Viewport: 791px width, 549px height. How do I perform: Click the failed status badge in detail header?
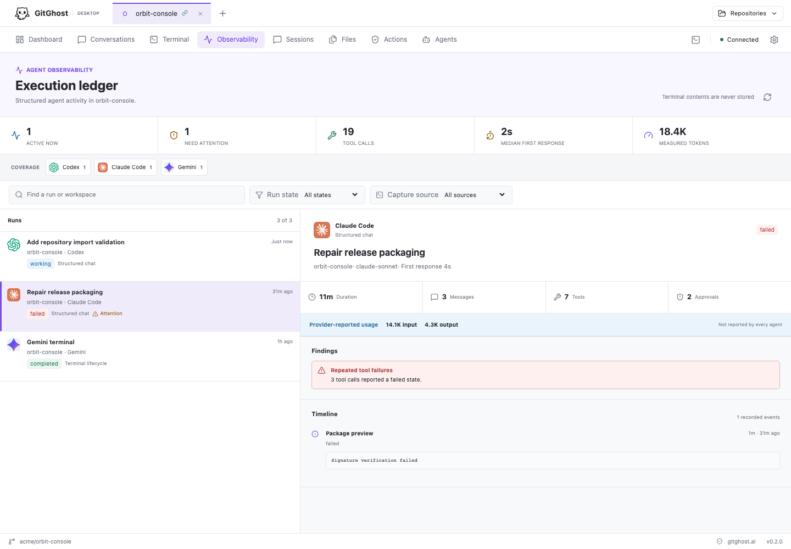(767, 230)
